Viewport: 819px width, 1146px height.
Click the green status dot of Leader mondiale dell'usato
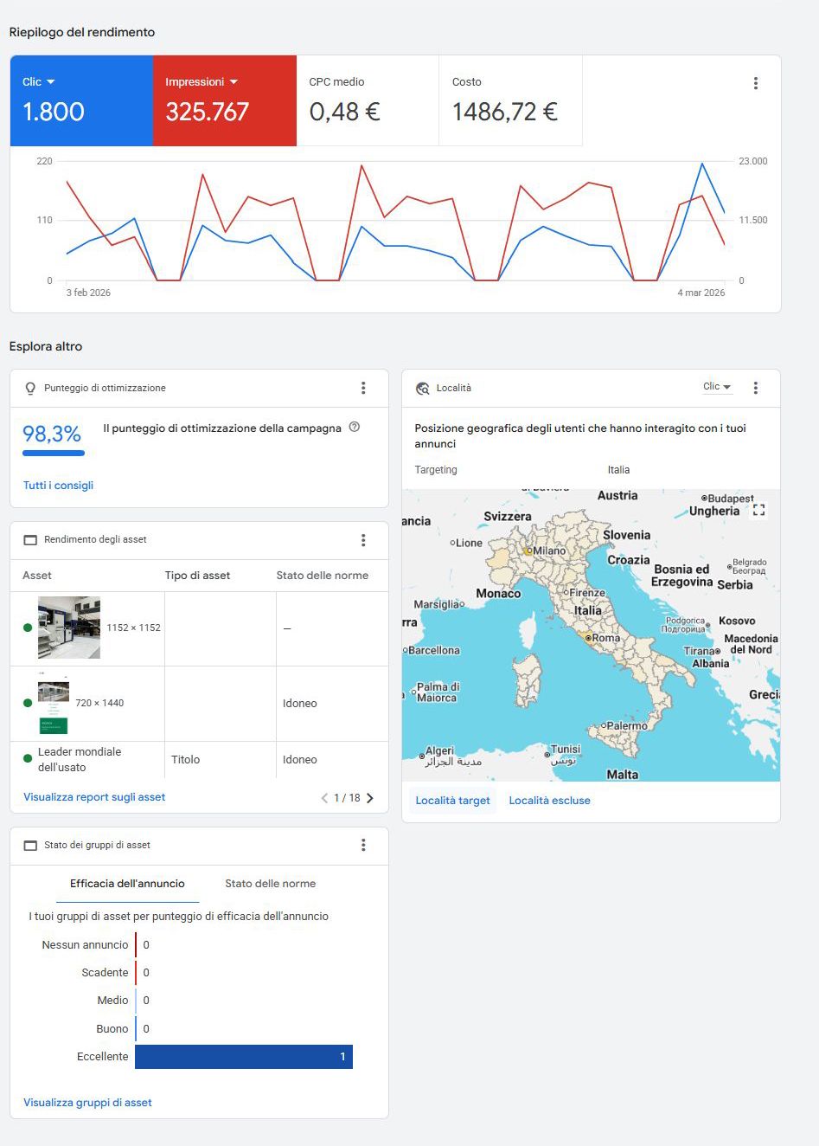point(28,759)
